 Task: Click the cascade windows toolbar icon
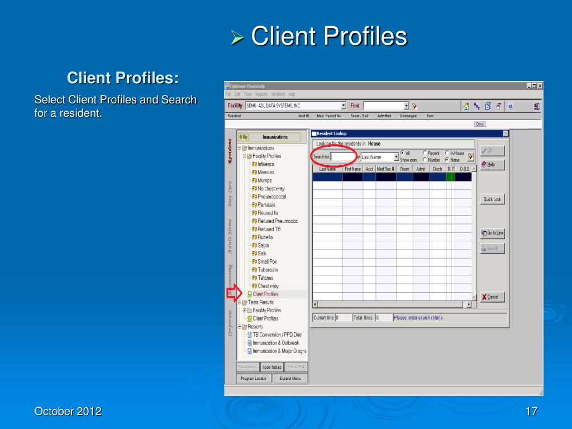(x=499, y=106)
